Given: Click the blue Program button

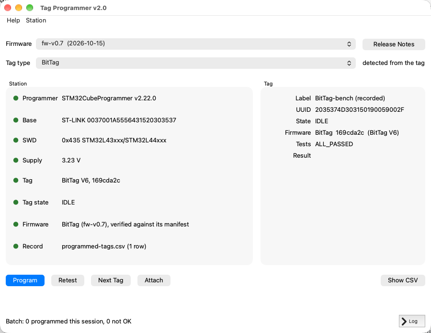Looking at the screenshot, I should tap(25, 280).
